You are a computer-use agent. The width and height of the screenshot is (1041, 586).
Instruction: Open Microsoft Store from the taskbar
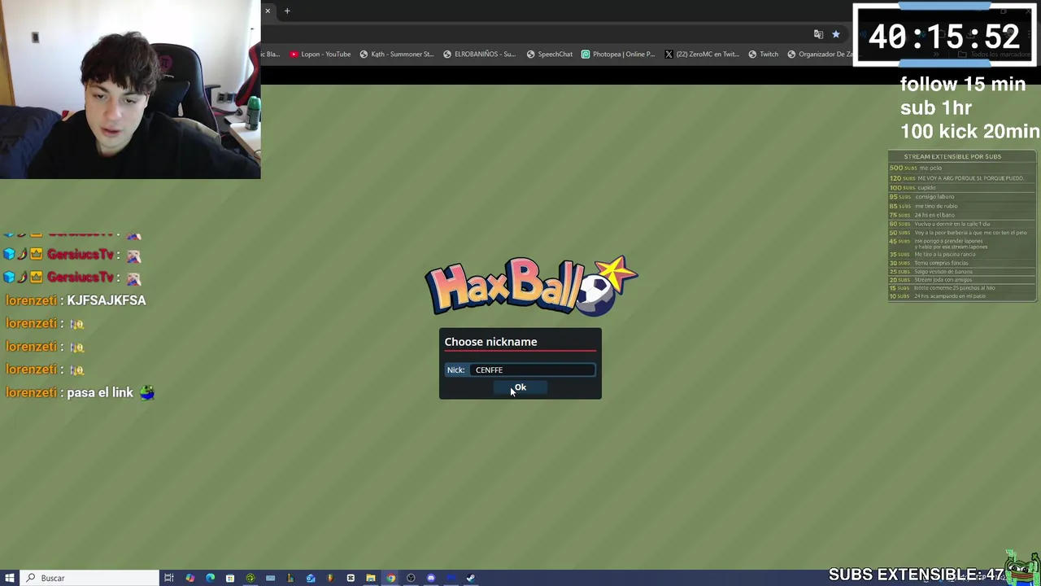coord(230,578)
